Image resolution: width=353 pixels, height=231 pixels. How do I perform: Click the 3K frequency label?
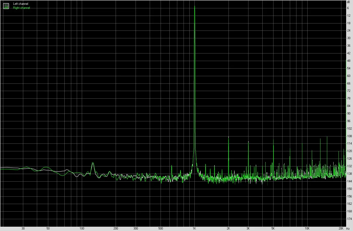pos(248,228)
